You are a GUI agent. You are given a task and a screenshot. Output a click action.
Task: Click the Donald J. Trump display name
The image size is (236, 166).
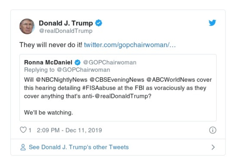click(66, 23)
